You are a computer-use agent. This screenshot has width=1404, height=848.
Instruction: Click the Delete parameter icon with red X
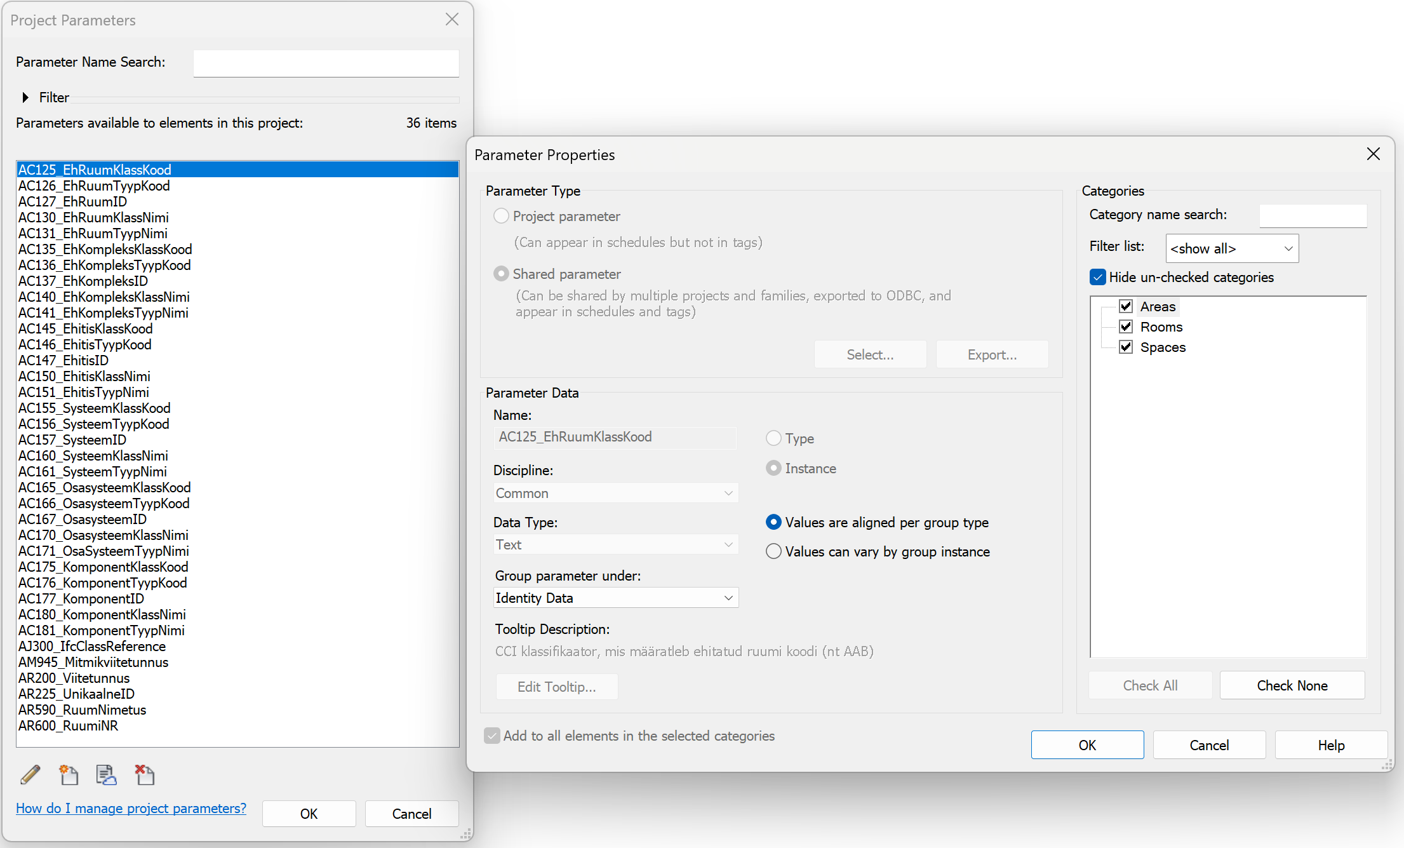click(x=144, y=774)
